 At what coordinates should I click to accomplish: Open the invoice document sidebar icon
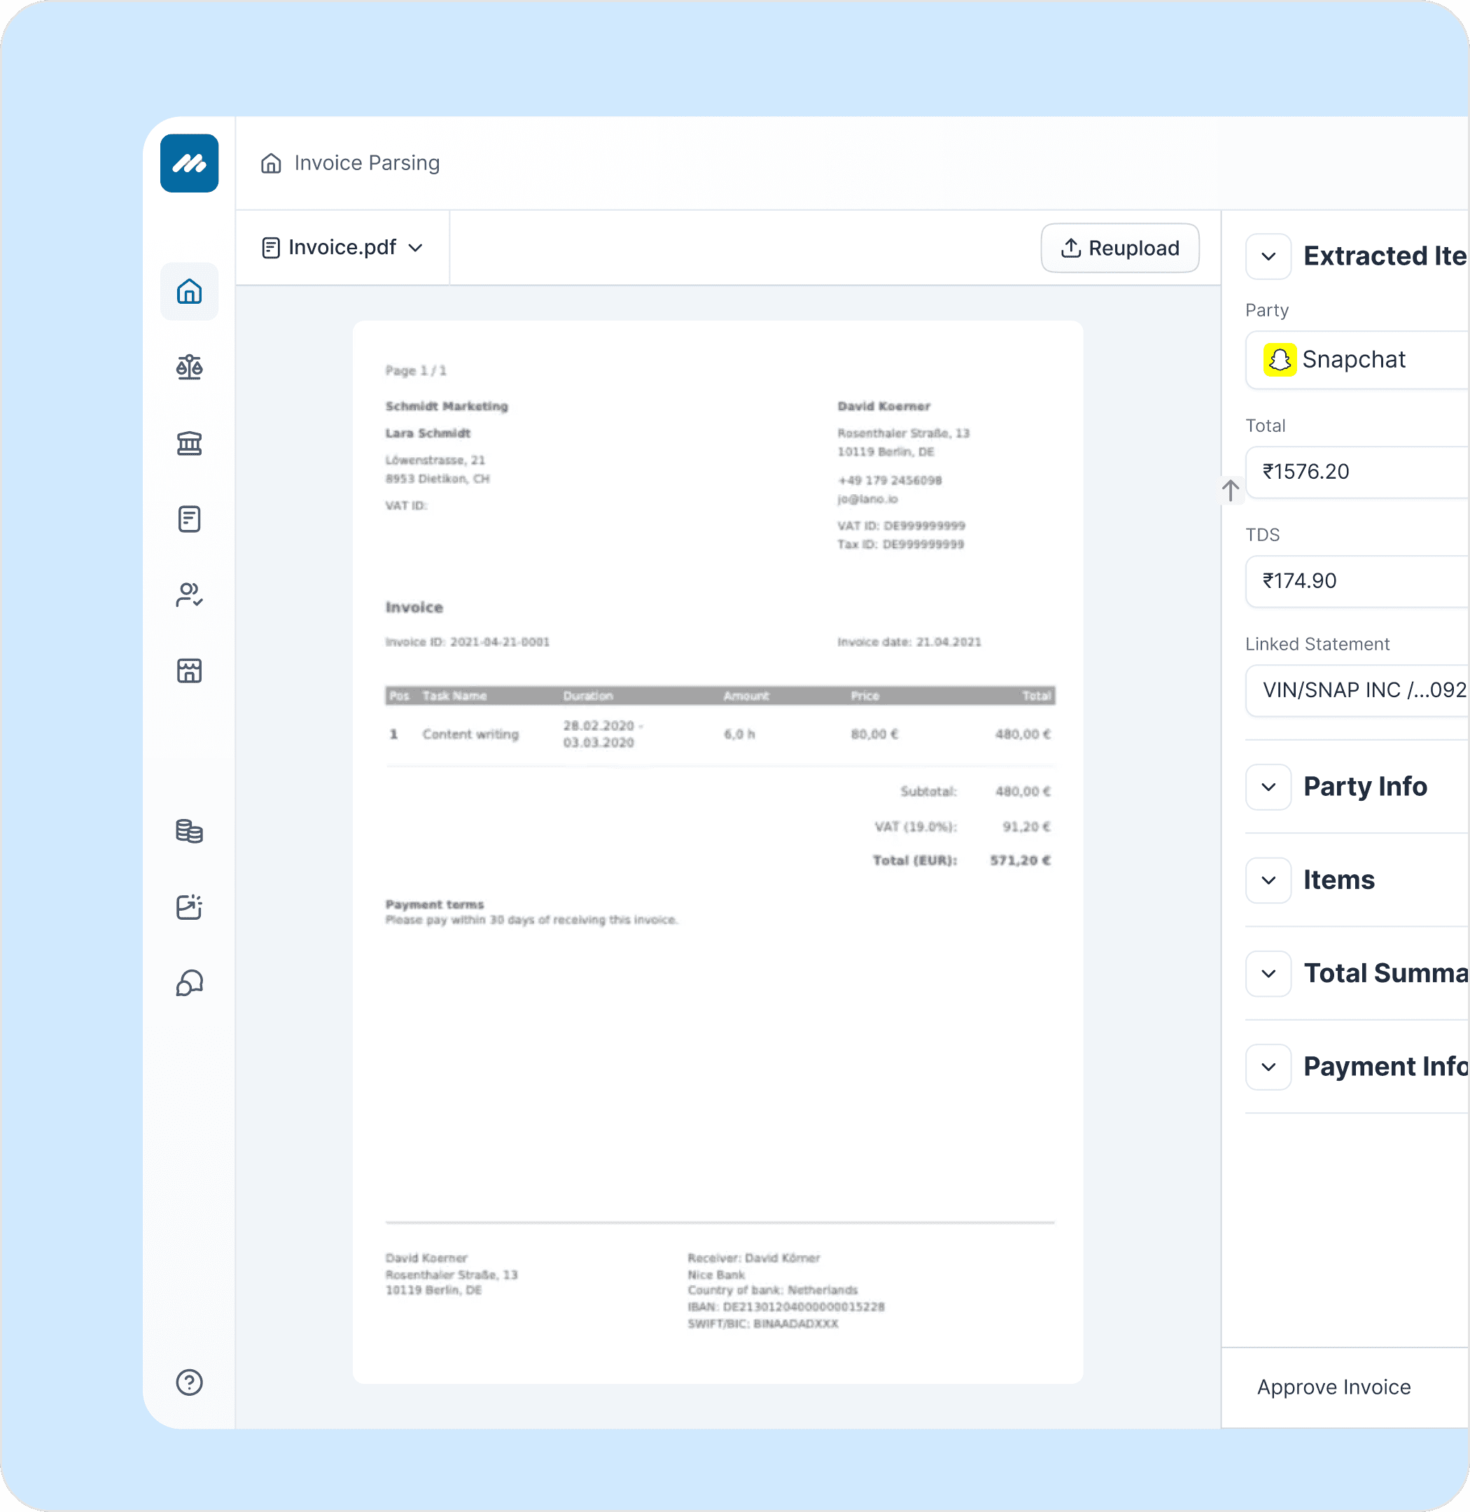click(x=189, y=519)
